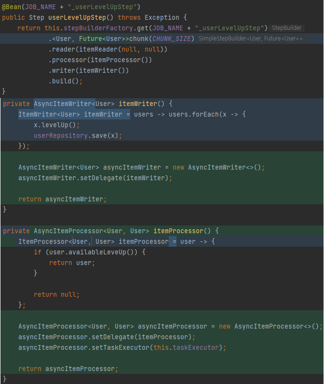Click the .processor(itemProcessor()) call

pyautogui.click(x=100, y=60)
